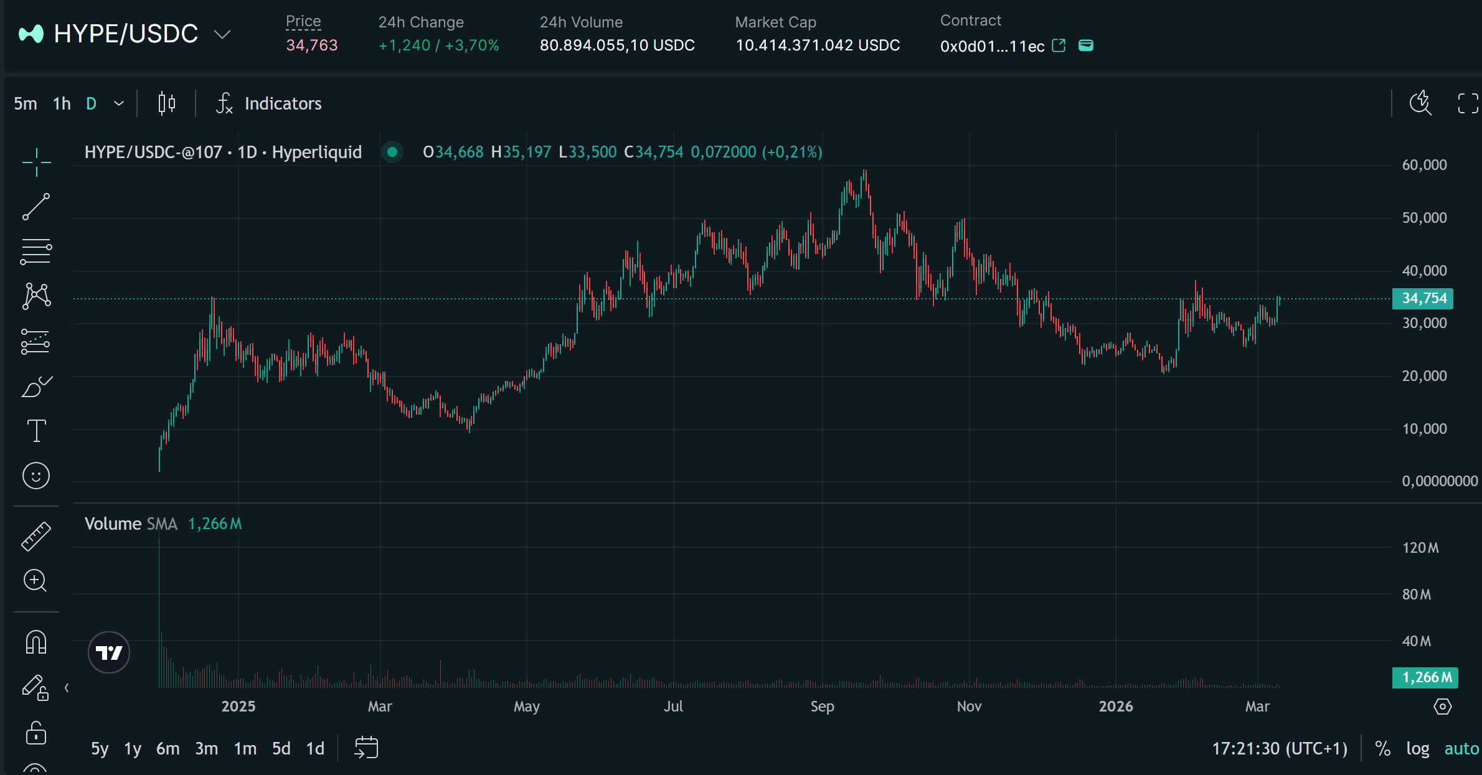The height and width of the screenshot is (775, 1482).
Task: Toggle magnet snapping mode
Action: (x=36, y=642)
